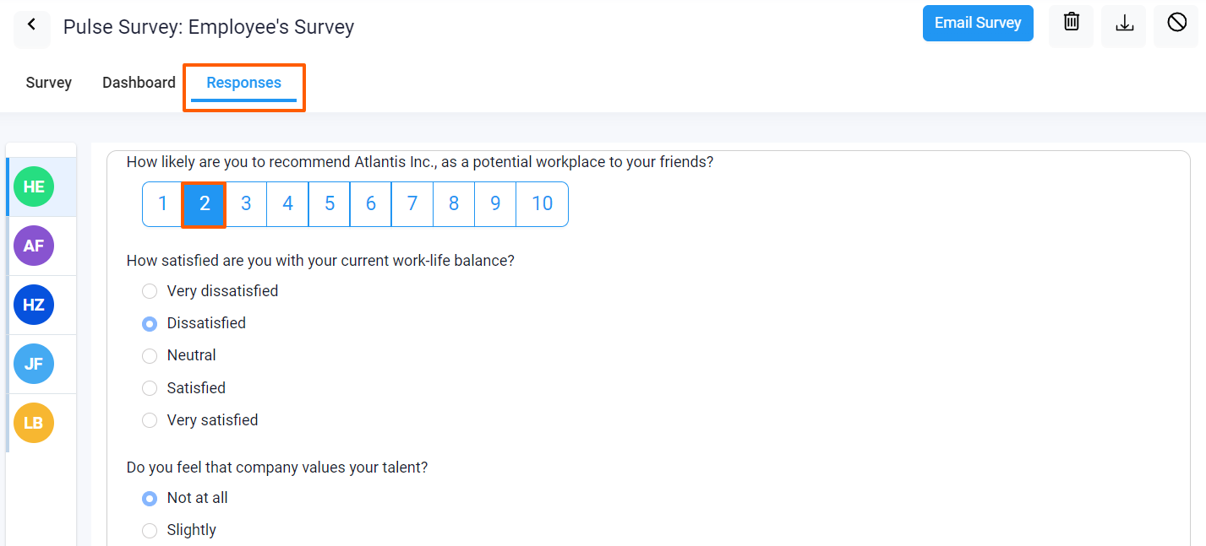Switch to the Dashboard tab
This screenshot has width=1206, height=546.
pyautogui.click(x=139, y=82)
